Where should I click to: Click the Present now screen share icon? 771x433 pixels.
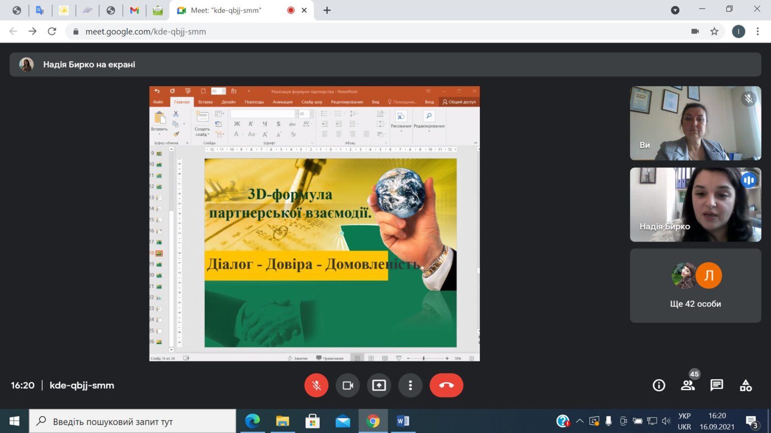[379, 385]
